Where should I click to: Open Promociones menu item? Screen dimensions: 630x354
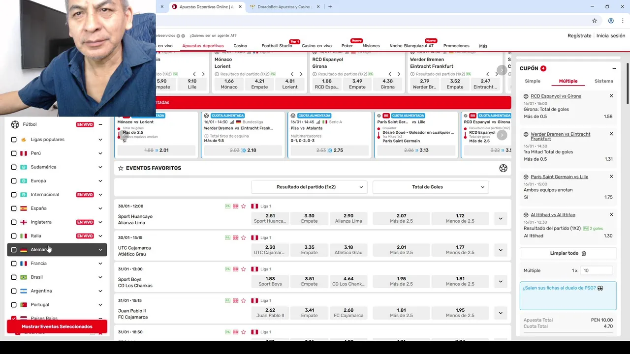tap(456, 46)
